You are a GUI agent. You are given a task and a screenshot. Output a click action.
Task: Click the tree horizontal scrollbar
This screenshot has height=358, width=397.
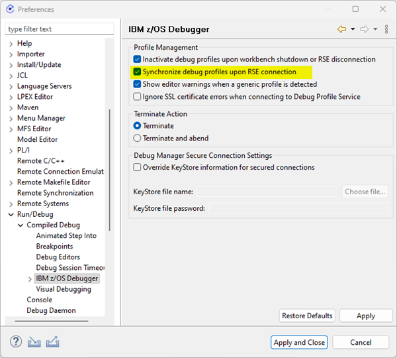point(52,321)
